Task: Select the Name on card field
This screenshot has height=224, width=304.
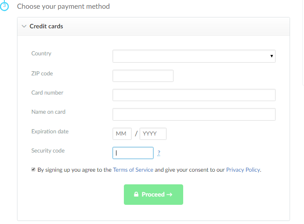Action: coord(194,114)
